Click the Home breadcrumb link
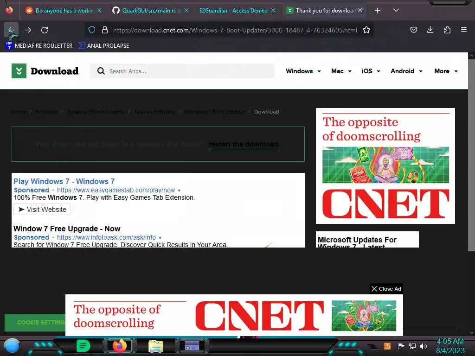The width and height of the screenshot is (475, 356). click(x=19, y=112)
